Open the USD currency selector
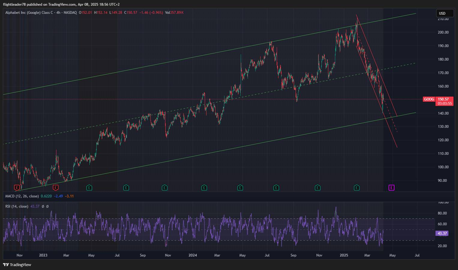The width and height of the screenshot is (458, 270). pyautogui.click(x=445, y=13)
